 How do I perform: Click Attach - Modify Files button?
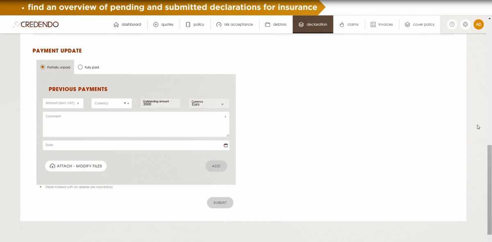tap(76, 166)
